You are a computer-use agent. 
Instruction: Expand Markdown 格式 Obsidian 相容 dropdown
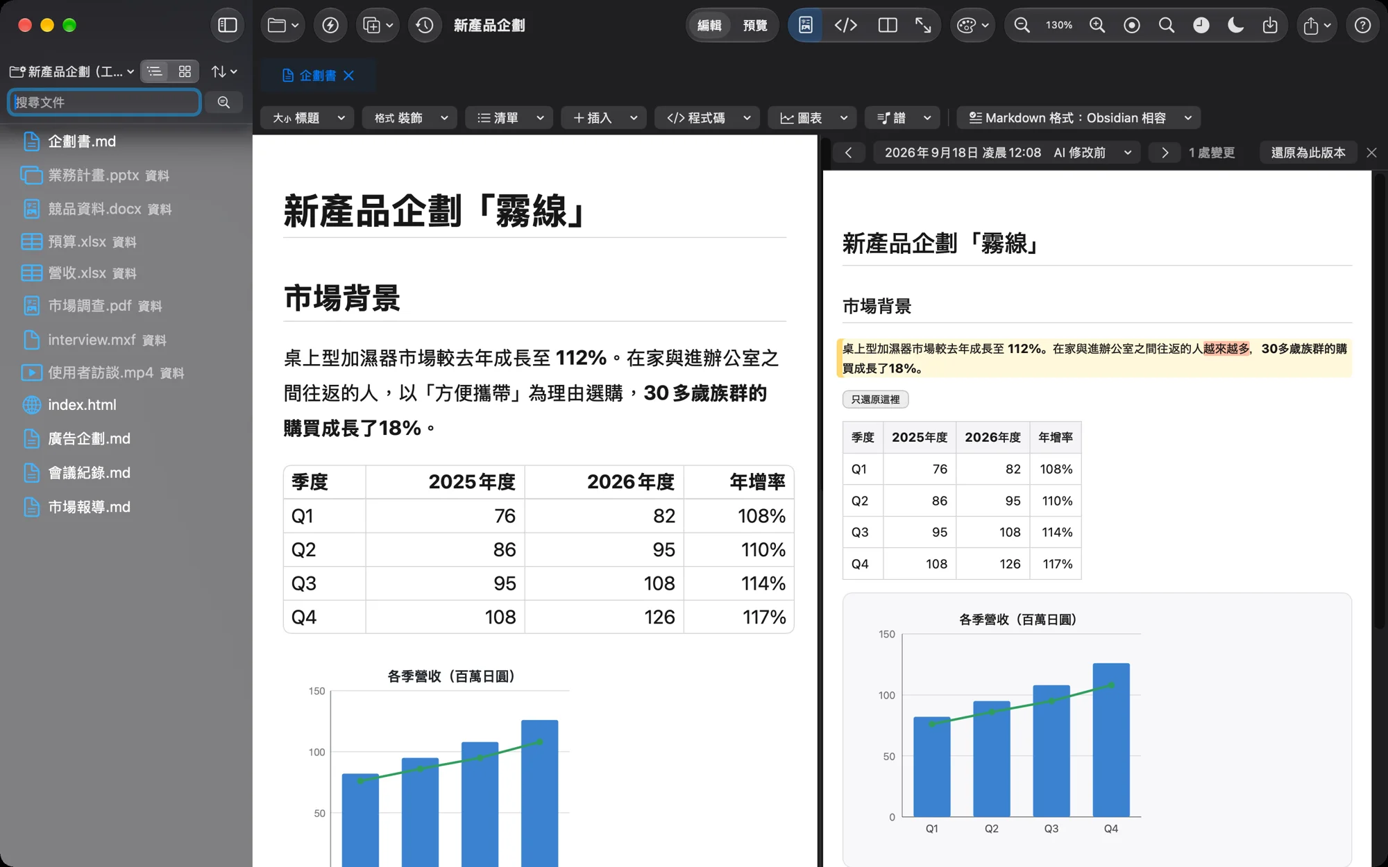point(1079,118)
